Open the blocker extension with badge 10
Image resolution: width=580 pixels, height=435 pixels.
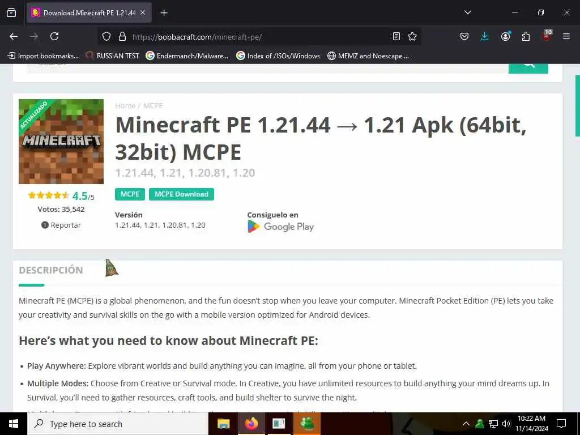point(547,36)
